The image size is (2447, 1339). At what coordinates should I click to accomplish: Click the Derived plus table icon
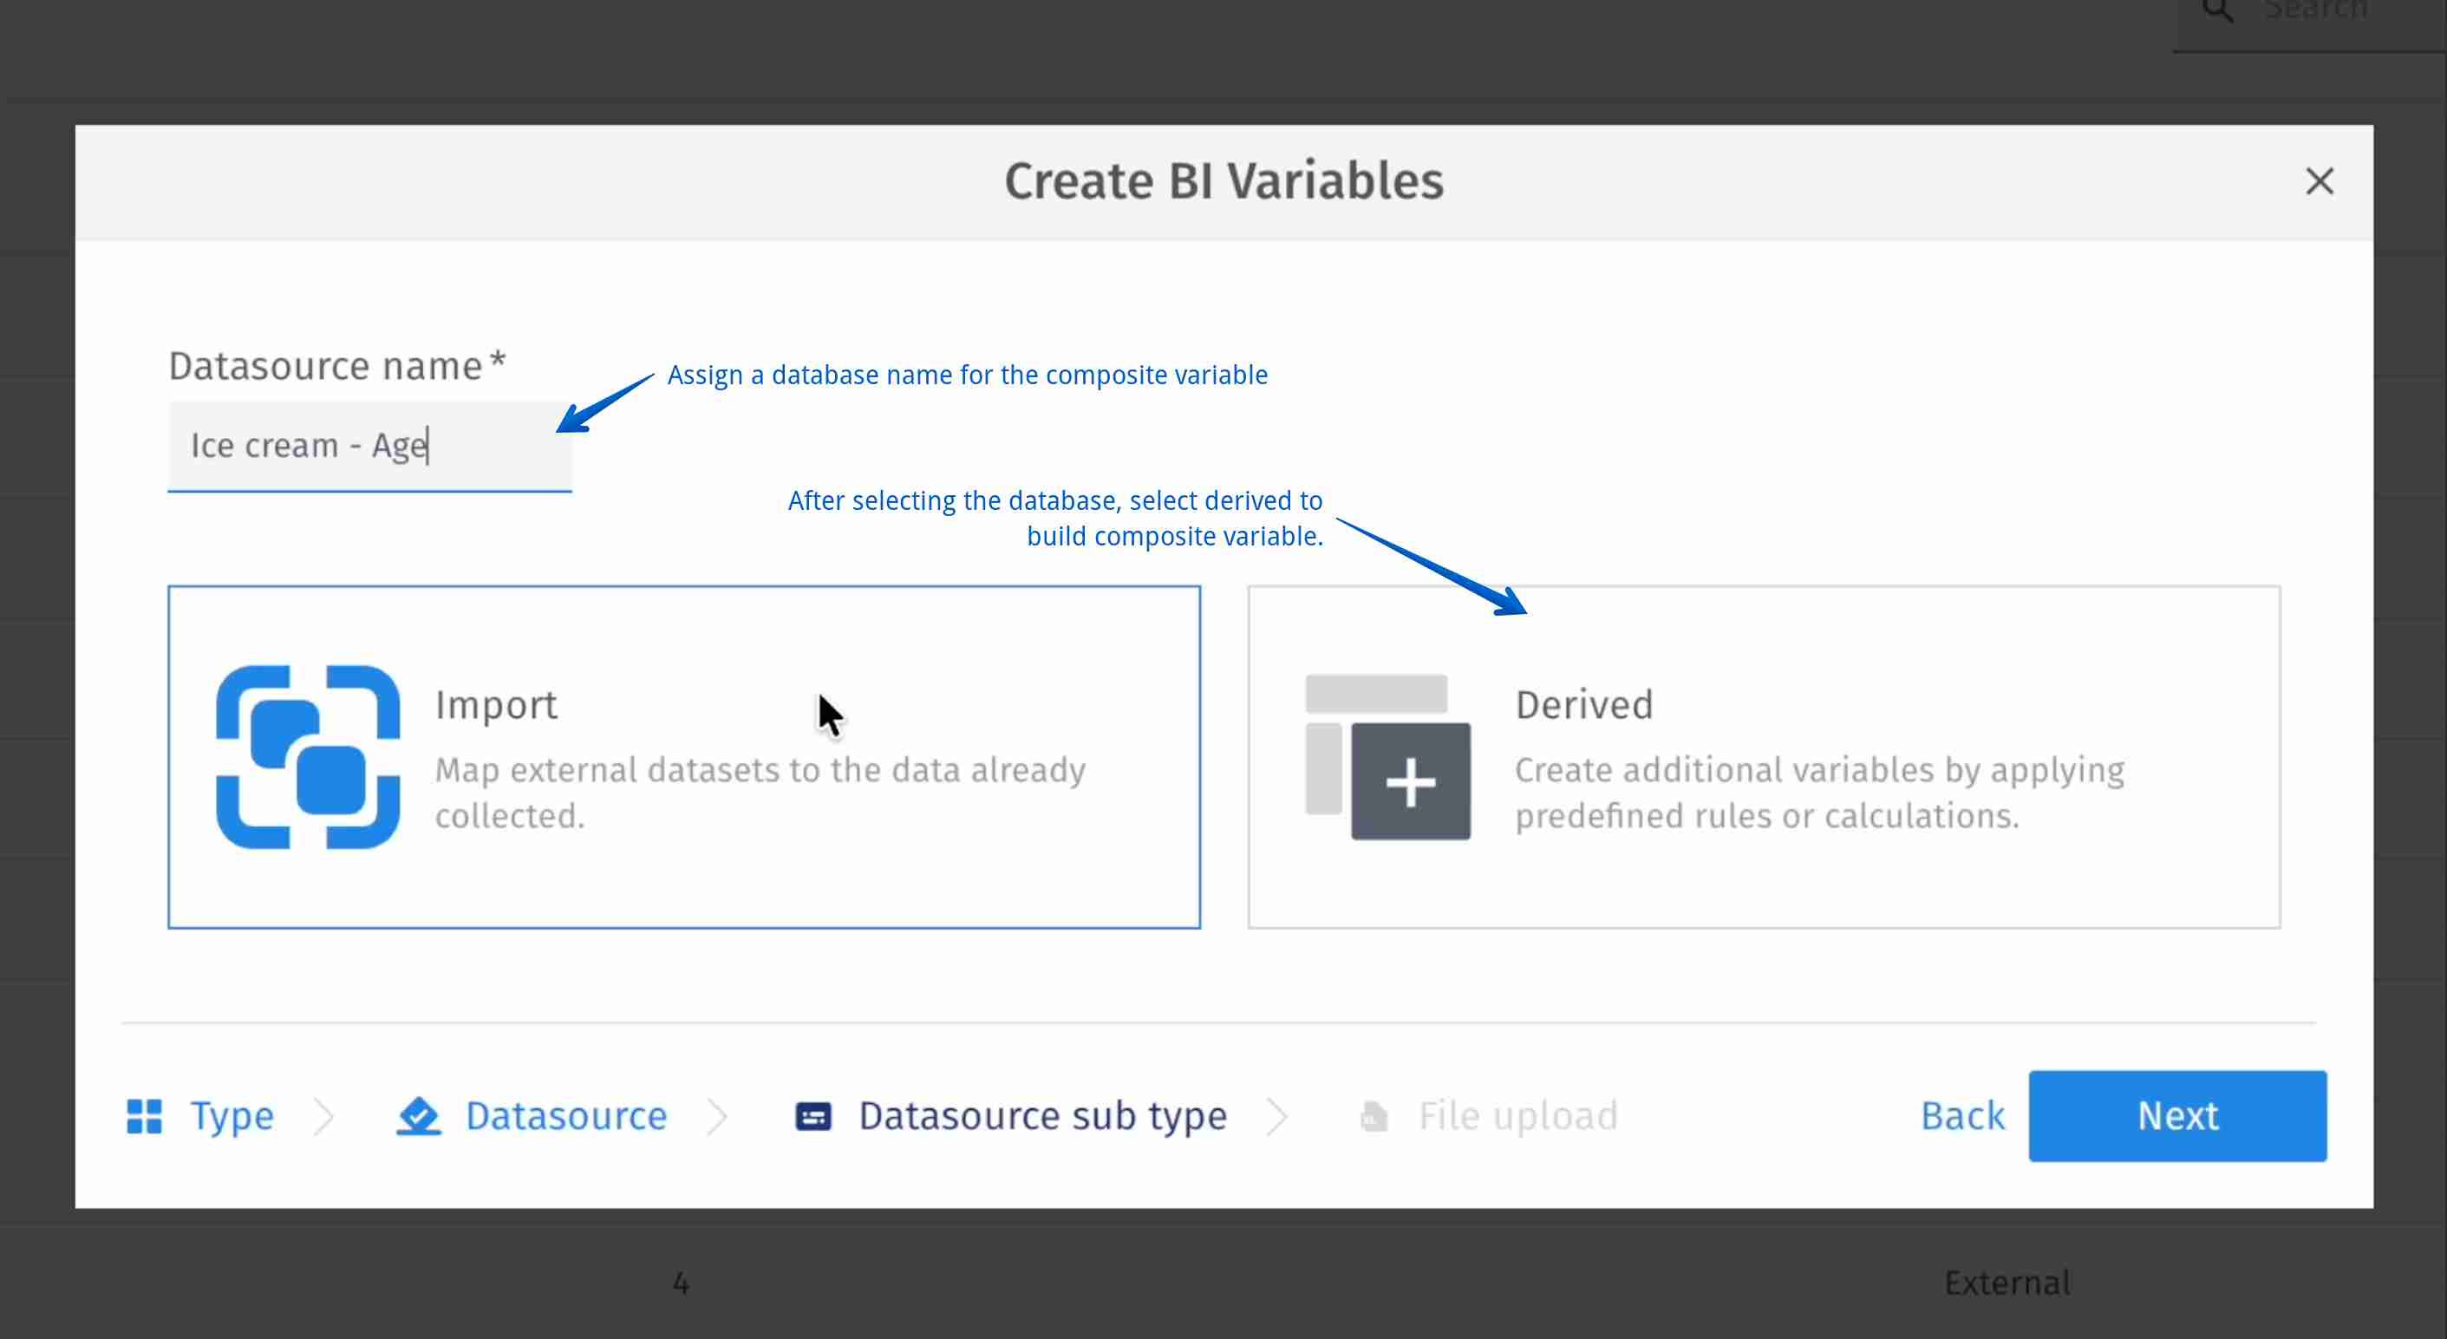pyautogui.click(x=1388, y=756)
